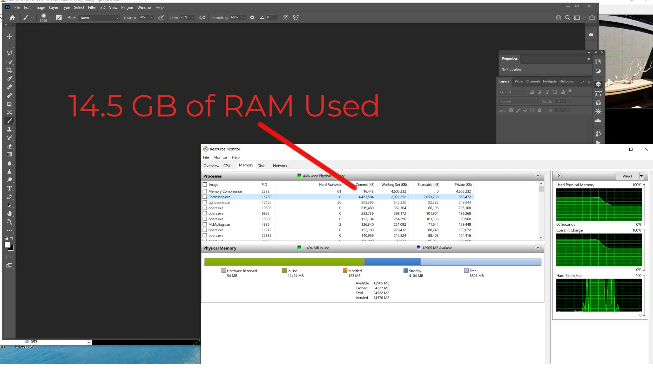The image size is (653, 372).
Task: Open the Views dropdown arrow
Action: [x=641, y=176]
